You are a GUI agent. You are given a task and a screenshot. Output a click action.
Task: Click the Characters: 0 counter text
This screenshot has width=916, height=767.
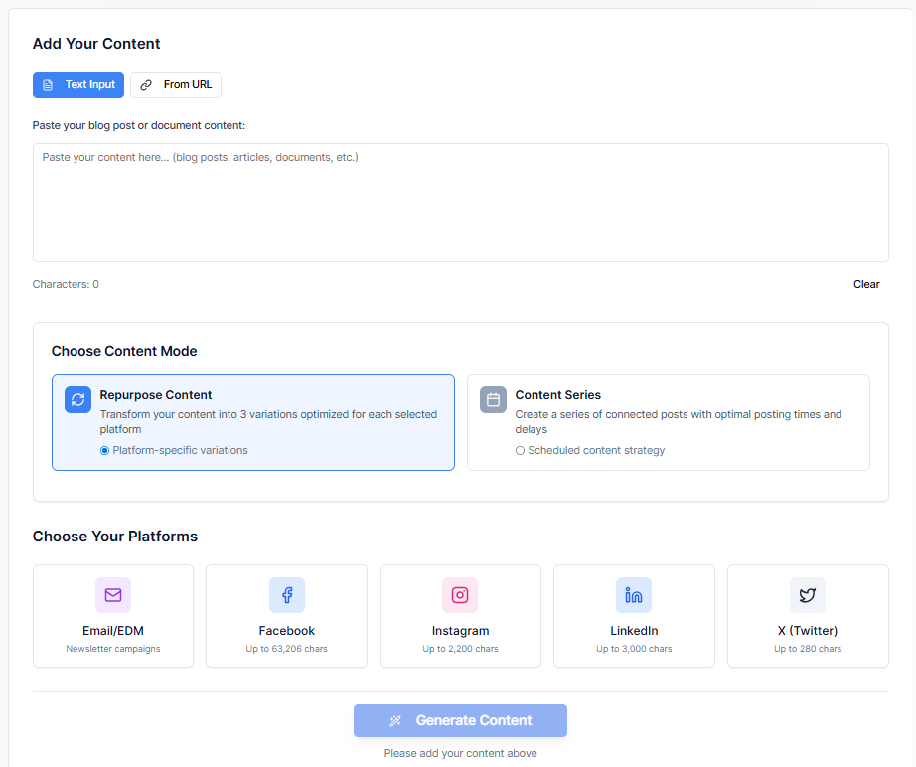66,284
